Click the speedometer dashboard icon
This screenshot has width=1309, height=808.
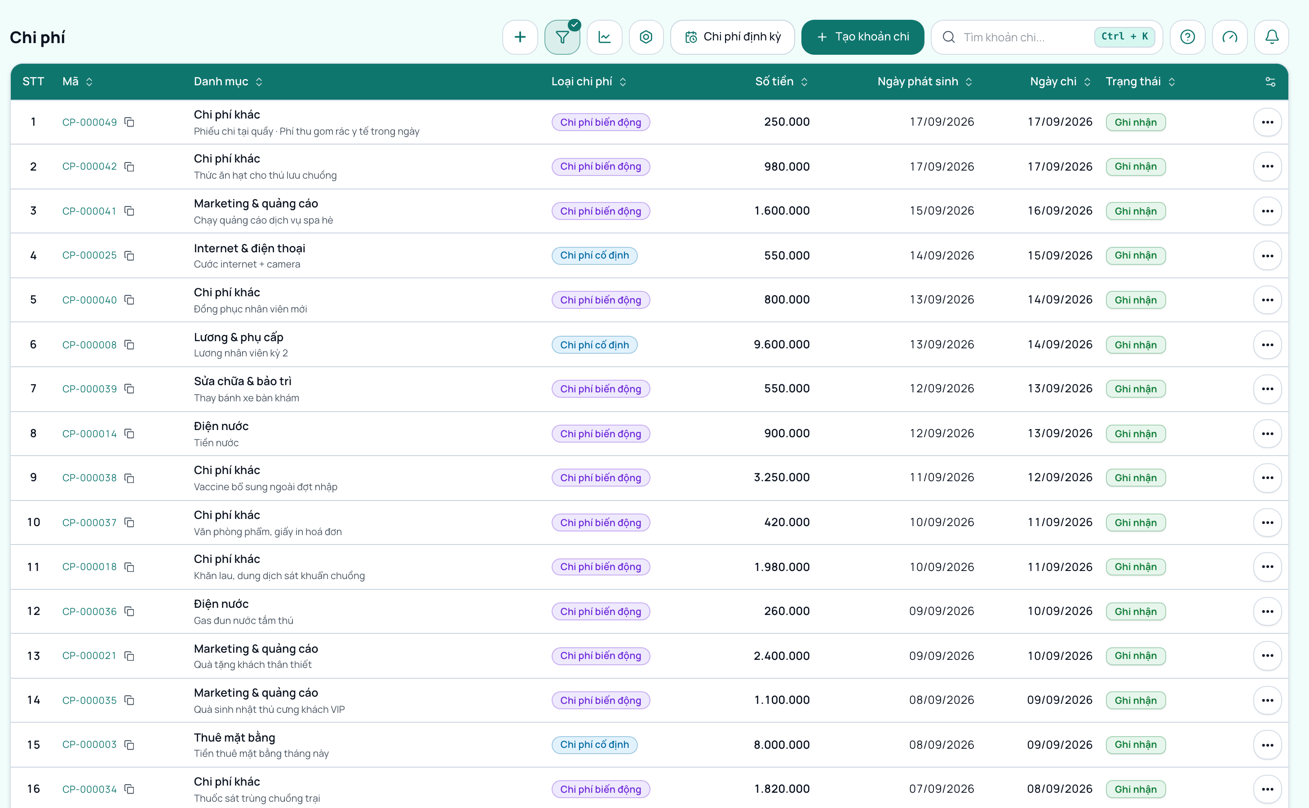(1229, 37)
